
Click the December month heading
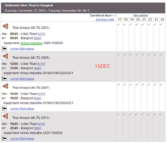coord(141,16)
